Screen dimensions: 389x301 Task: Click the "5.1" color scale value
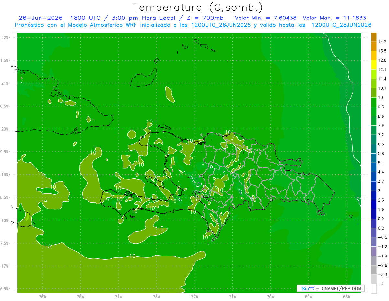tap(382, 163)
